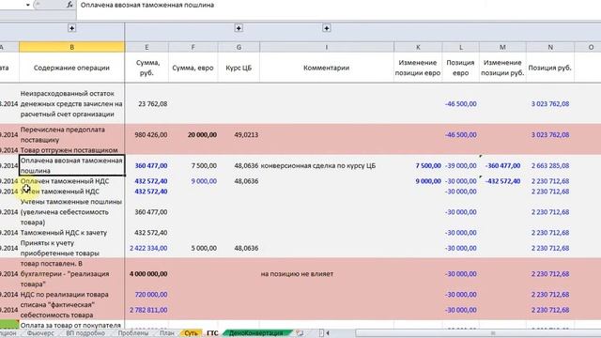
Task: Click the Изменение позиции евро header
Action: click(418, 68)
